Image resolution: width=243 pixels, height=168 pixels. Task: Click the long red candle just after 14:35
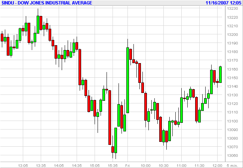tap(80, 67)
